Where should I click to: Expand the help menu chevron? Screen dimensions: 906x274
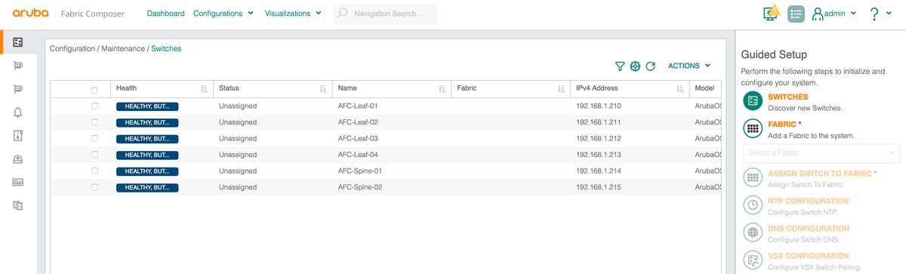coord(889,14)
